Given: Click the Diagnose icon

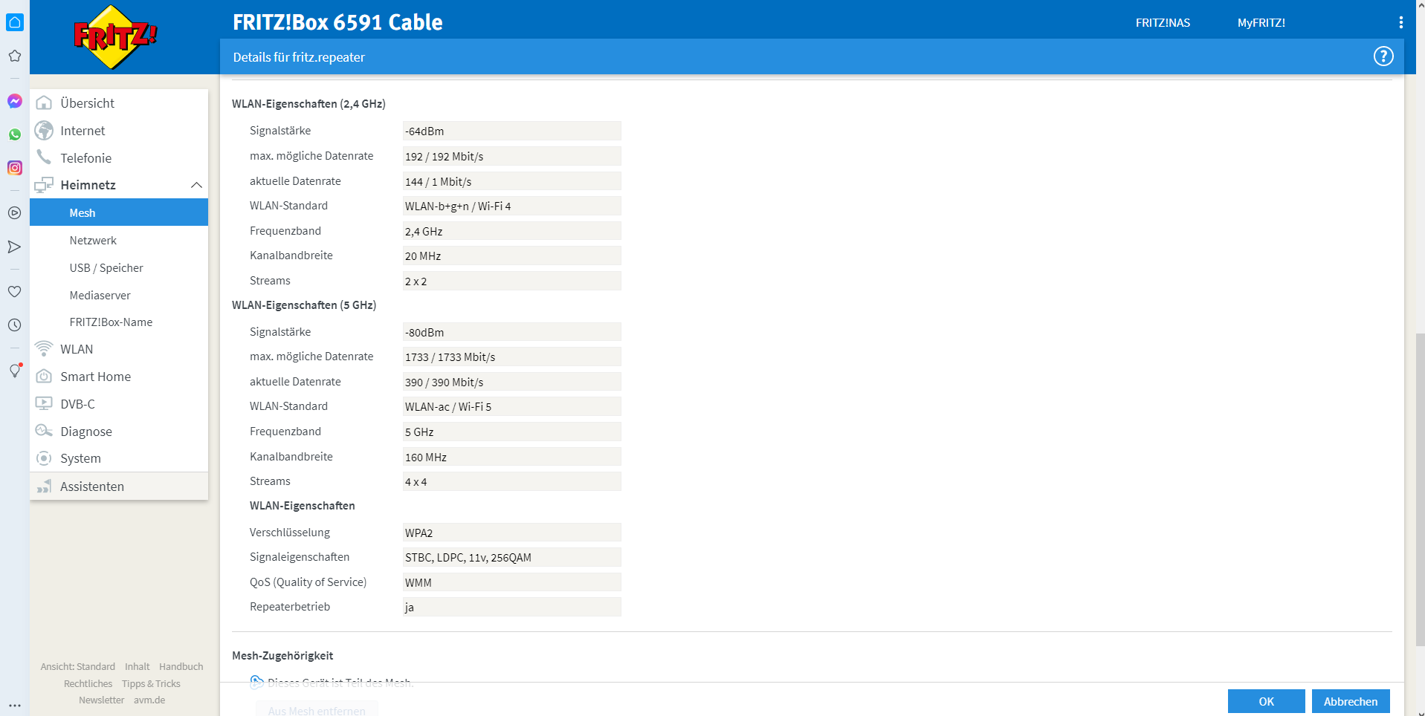Looking at the screenshot, I should point(45,431).
